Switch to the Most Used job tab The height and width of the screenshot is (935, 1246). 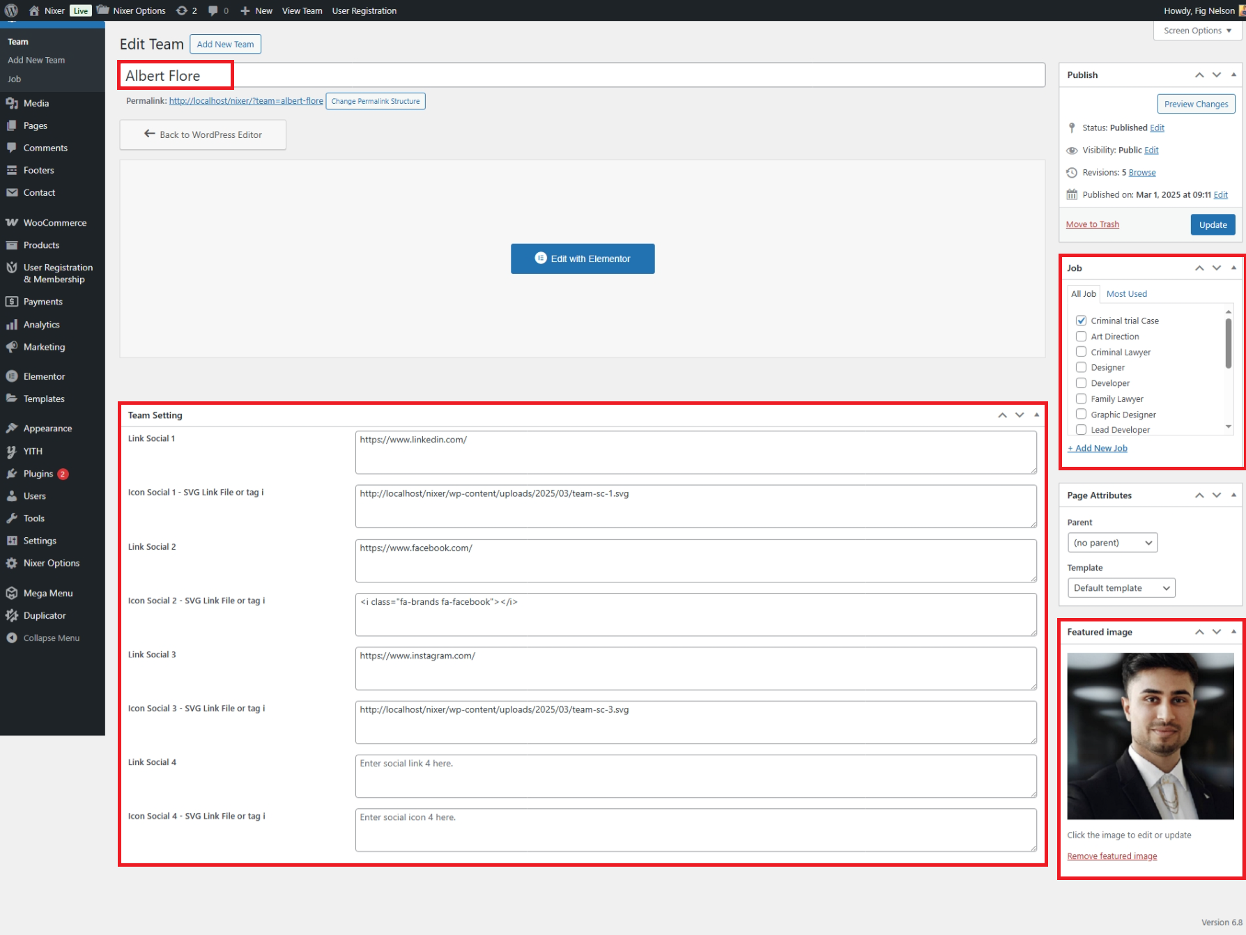pos(1126,294)
